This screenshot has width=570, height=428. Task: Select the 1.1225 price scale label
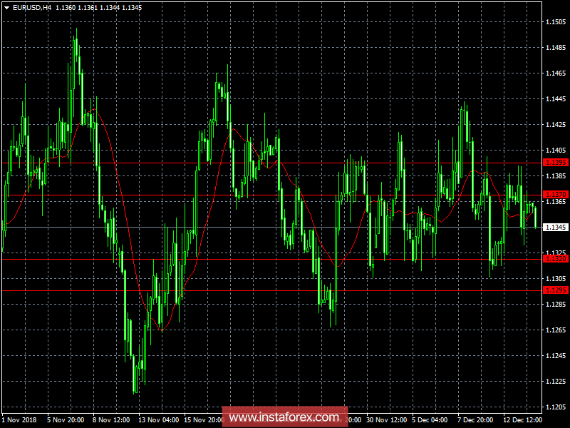pos(556,382)
